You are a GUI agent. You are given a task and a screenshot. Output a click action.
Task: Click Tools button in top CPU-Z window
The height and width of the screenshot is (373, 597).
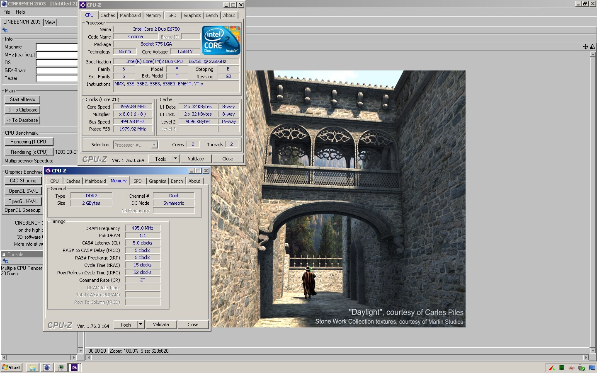point(160,159)
